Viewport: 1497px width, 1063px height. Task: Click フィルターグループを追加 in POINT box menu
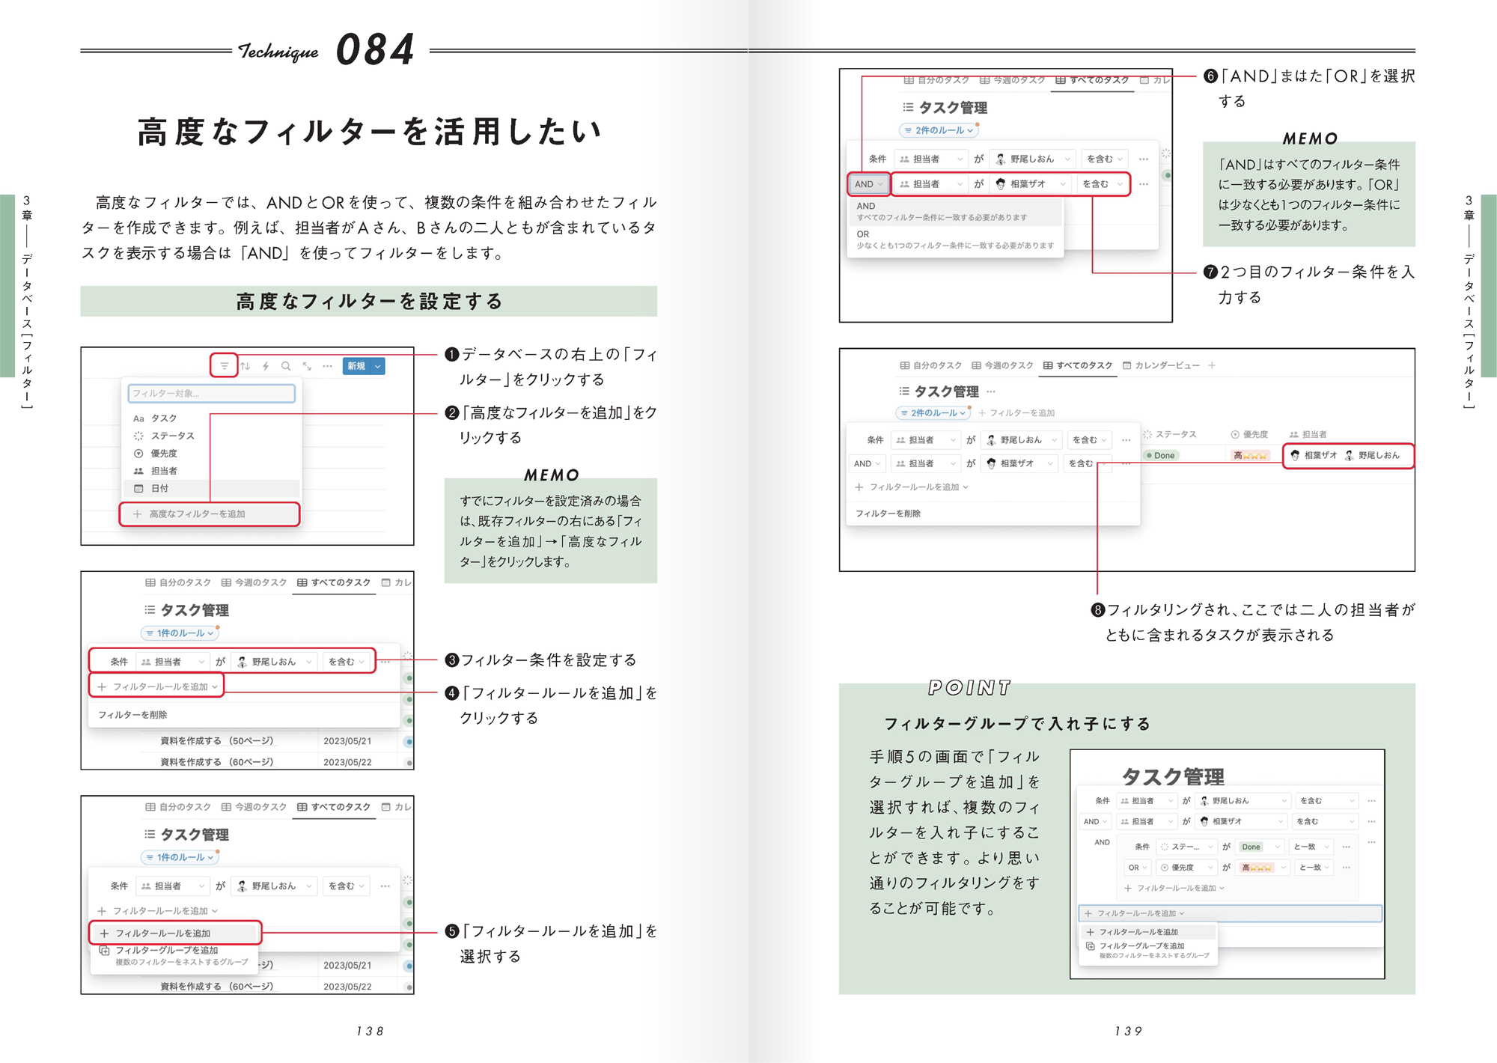[1148, 949]
